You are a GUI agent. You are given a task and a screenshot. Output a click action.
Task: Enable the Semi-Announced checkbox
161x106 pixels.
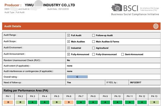tap(123, 54)
